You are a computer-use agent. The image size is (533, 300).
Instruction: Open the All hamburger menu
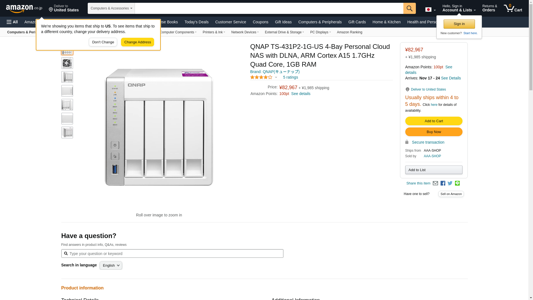click(x=12, y=22)
